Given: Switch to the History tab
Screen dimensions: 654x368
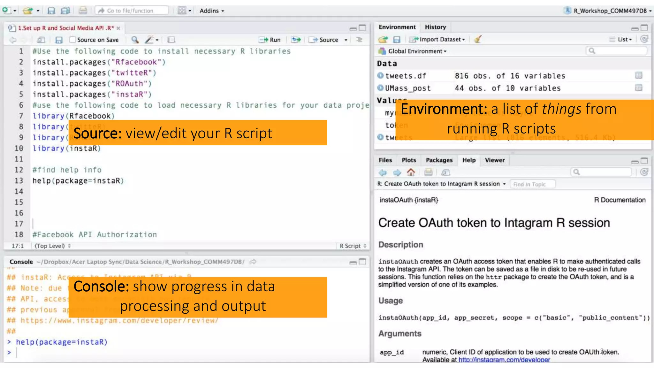Looking at the screenshot, I should pos(435,27).
